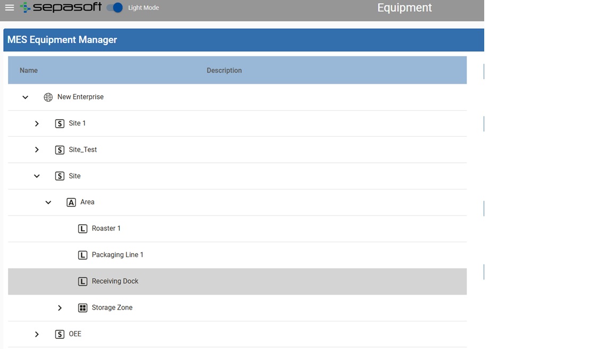This screenshot has width=613, height=349.
Task: Click the Light Mode label
Action: 144,7
